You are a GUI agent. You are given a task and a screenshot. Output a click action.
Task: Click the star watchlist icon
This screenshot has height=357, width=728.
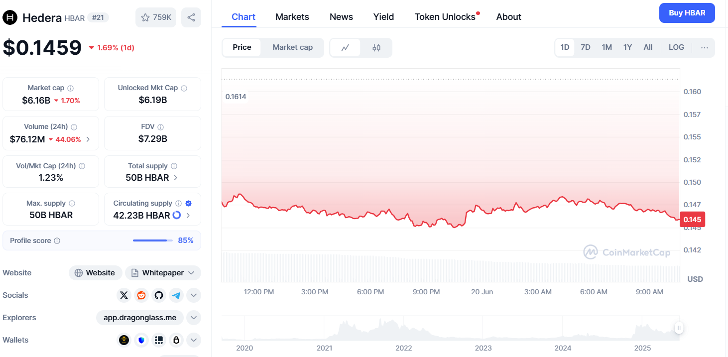[x=145, y=17]
